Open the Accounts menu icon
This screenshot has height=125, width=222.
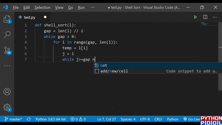pyautogui.click(x=7, y=92)
